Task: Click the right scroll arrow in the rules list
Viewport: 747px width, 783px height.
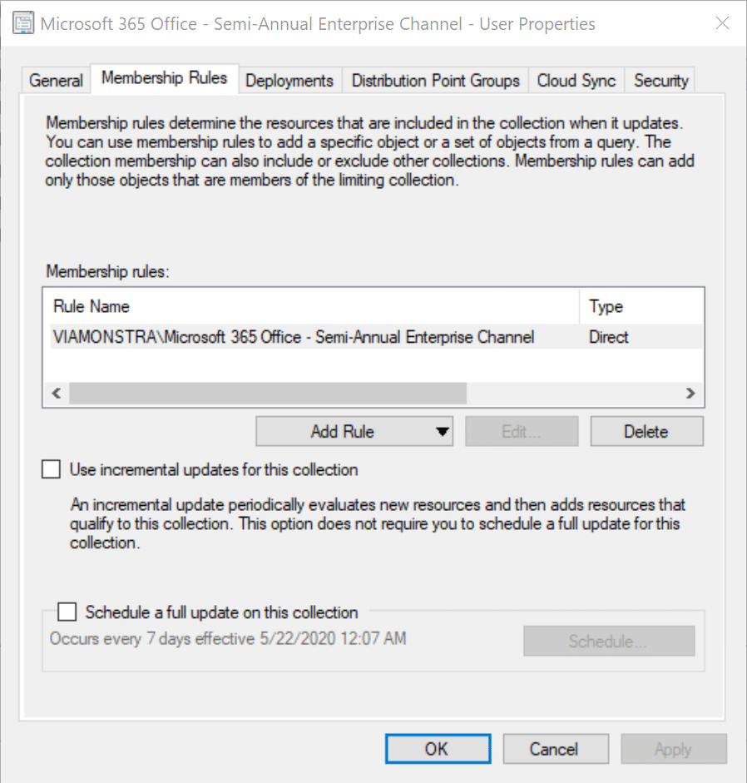Action: point(690,394)
